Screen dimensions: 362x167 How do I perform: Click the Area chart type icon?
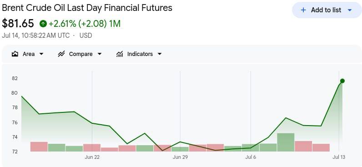coord(15,54)
